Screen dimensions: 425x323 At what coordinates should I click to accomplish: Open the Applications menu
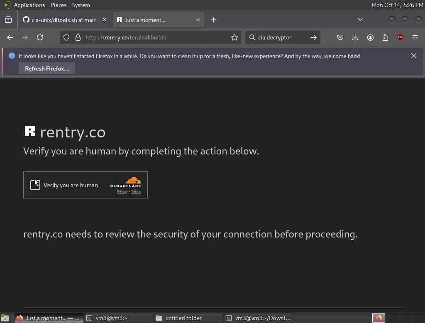coord(29,5)
